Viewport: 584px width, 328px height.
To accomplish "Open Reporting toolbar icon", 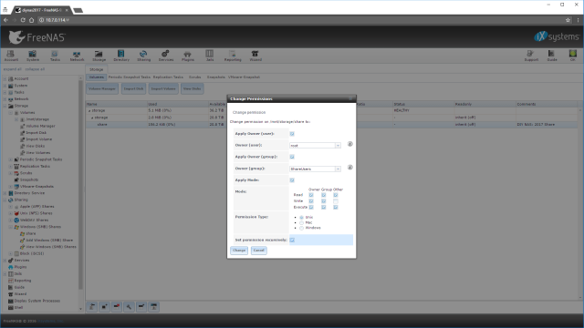I will tap(233, 56).
